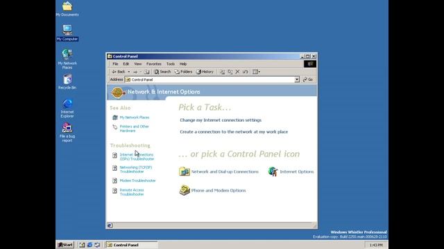Select the Recycle Bin desktop icon
444x249 pixels.
click(67, 82)
